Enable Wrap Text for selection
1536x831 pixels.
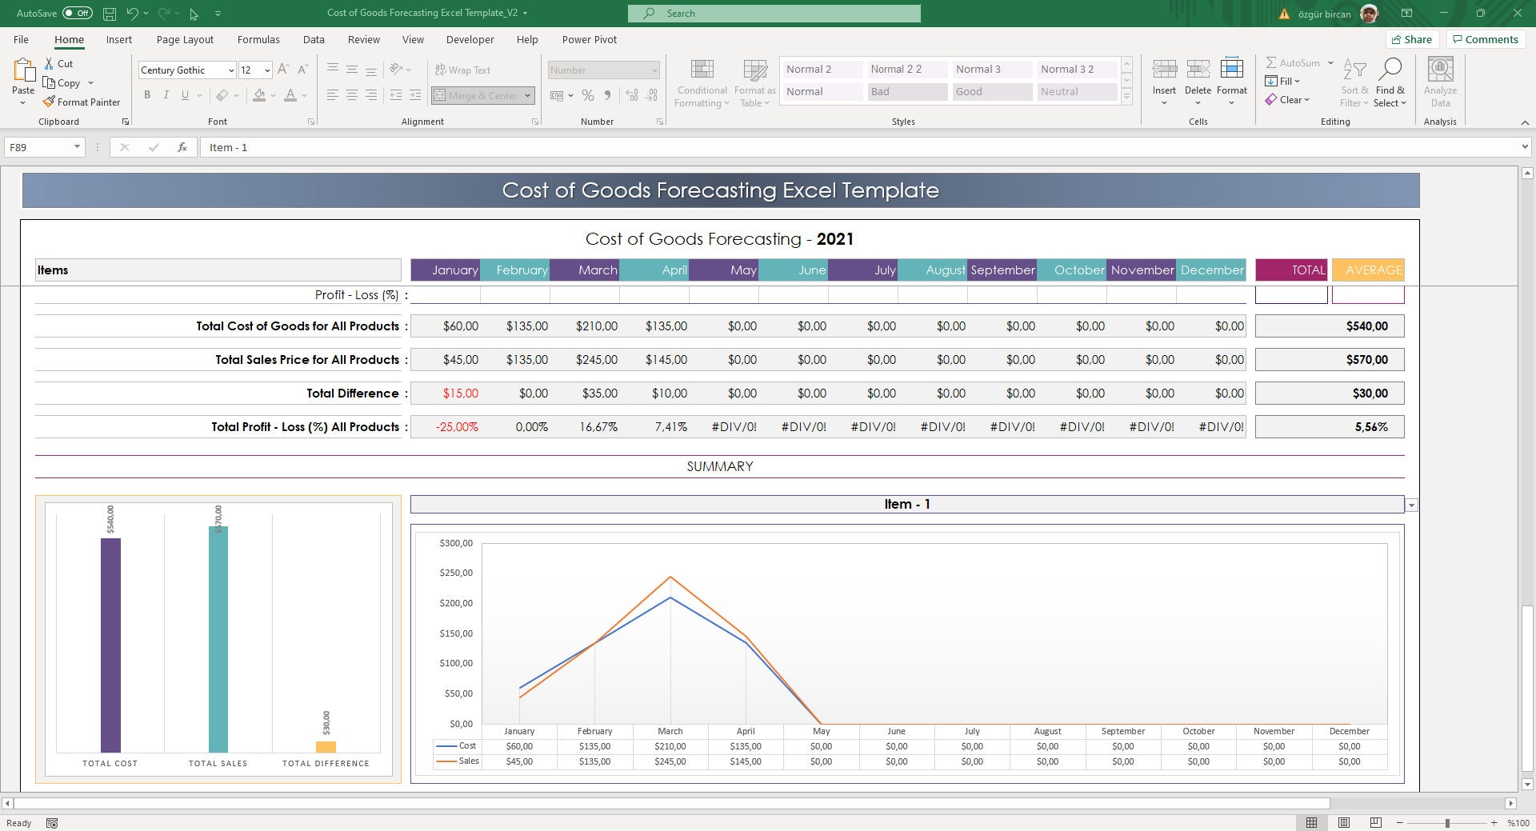[462, 70]
